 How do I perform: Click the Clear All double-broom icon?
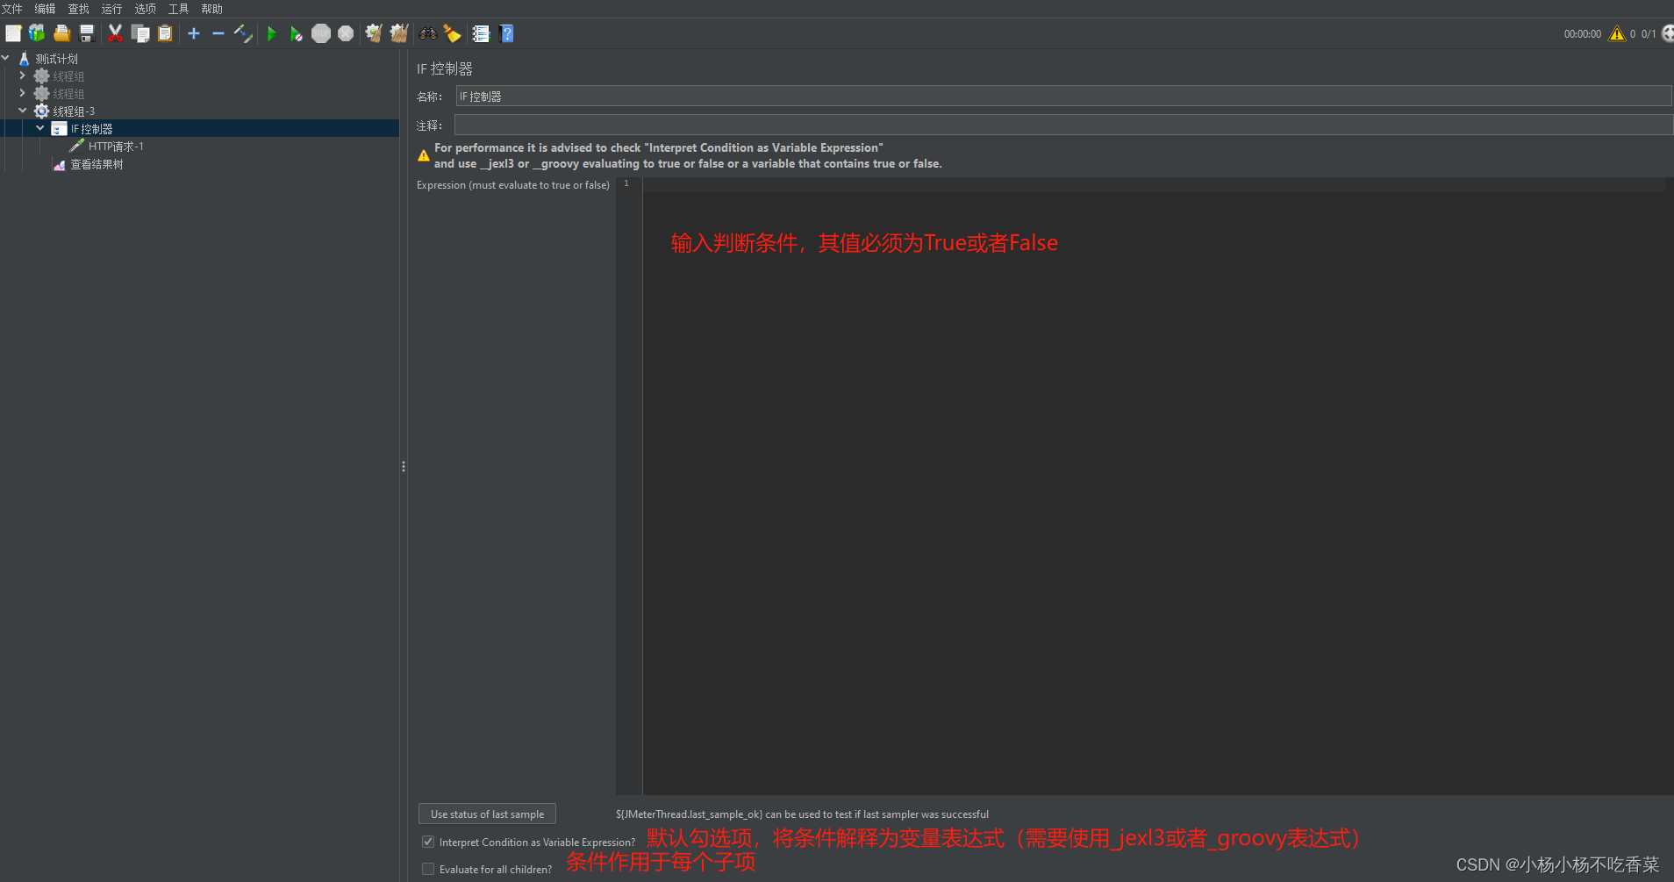point(399,33)
